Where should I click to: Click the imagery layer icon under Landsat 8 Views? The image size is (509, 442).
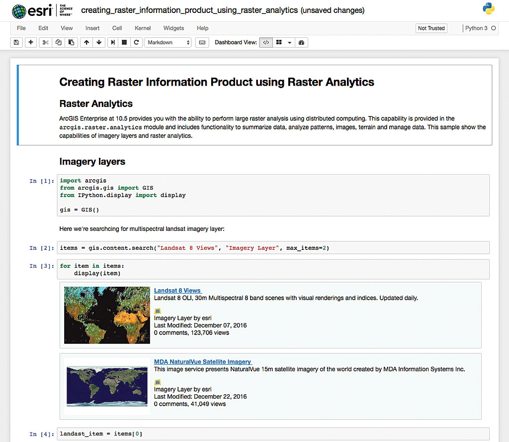[x=158, y=311]
